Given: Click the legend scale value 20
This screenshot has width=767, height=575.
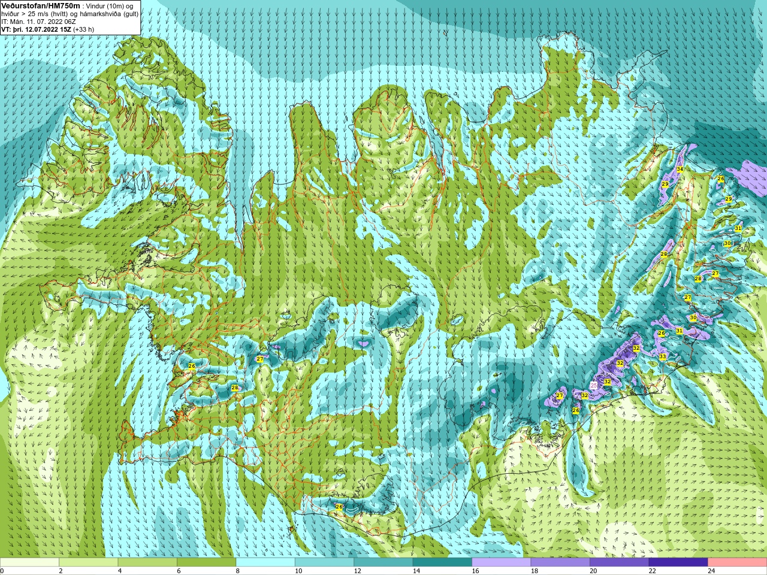Looking at the screenshot, I should pyautogui.click(x=593, y=571).
